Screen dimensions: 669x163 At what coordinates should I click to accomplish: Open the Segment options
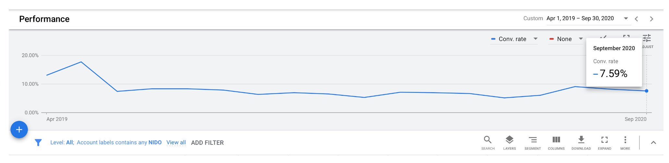(x=532, y=143)
